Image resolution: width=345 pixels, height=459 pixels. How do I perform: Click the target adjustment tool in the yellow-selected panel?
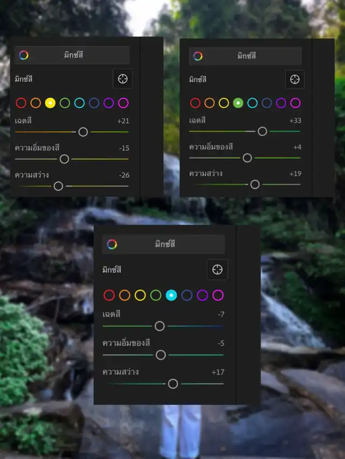[x=122, y=79]
